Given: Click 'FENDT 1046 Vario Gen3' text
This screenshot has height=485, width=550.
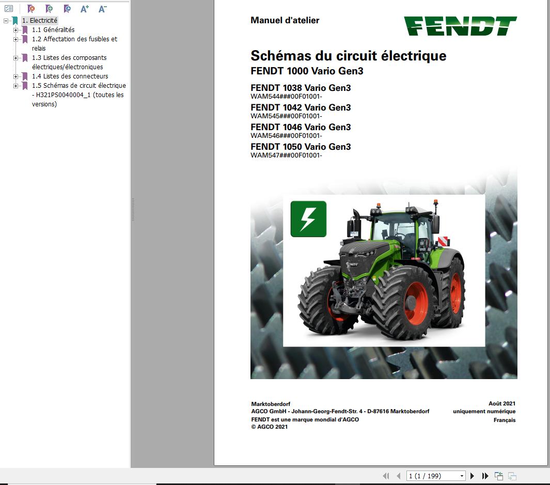Looking at the screenshot, I should pos(301,127).
